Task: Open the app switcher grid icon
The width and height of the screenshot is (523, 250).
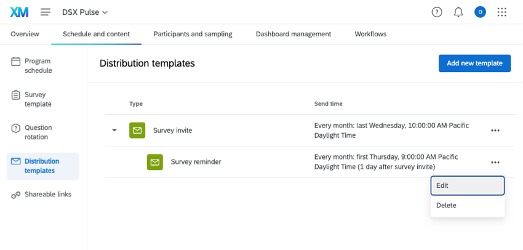Action: click(502, 12)
